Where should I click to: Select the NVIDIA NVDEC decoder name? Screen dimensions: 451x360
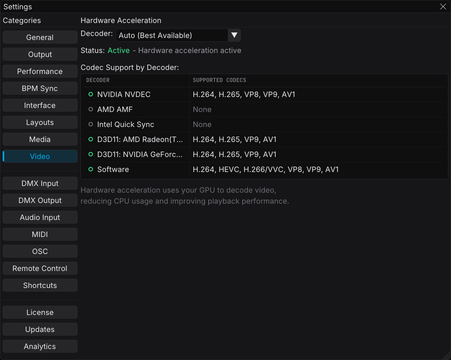pyautogui.click(x=124, y=94)
